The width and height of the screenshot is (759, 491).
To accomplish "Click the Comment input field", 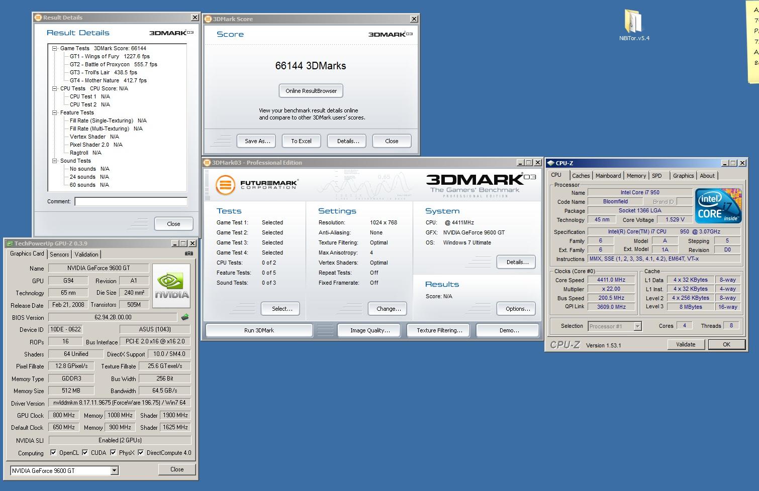I will (x=131, y=201).
